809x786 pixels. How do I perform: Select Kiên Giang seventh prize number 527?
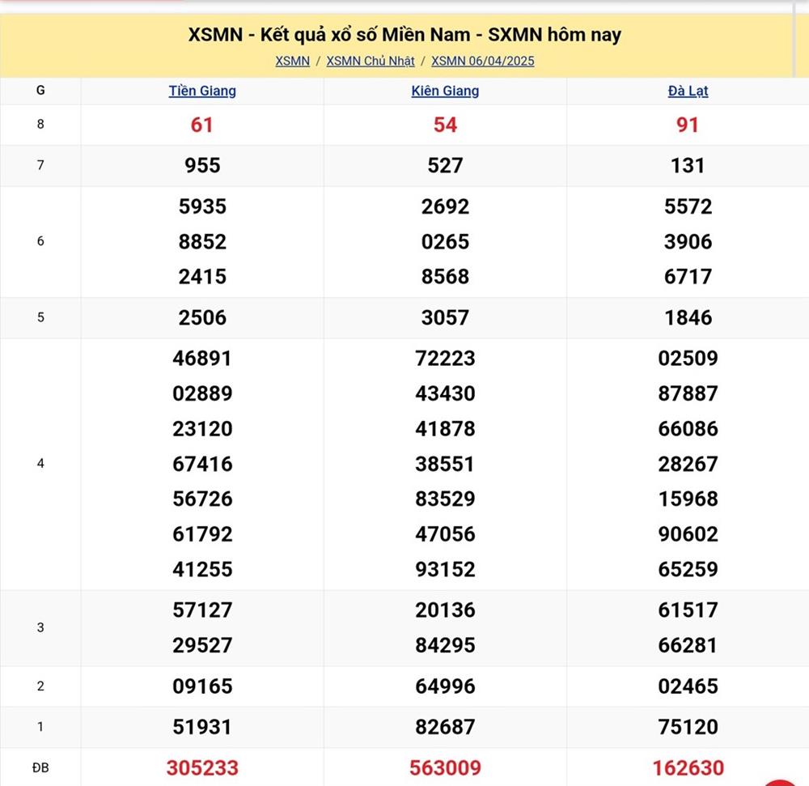tap(445, 166)
